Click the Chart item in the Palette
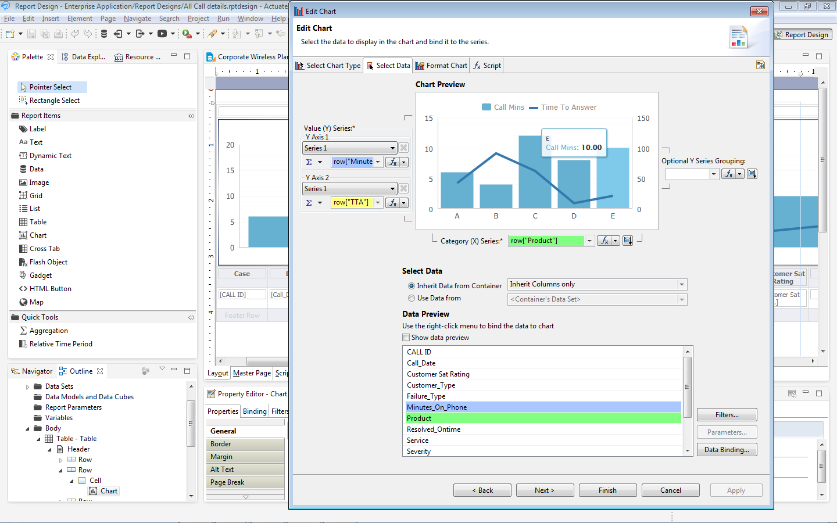 [38, 235]
